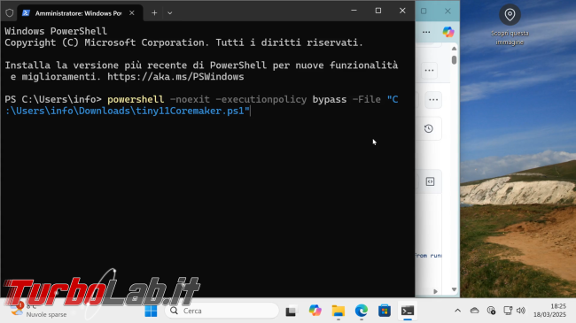Click the PowerShell icon in the tab

click(26, 13)
